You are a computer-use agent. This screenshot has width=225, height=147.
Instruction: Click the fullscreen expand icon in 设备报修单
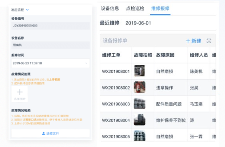point(209,41)
